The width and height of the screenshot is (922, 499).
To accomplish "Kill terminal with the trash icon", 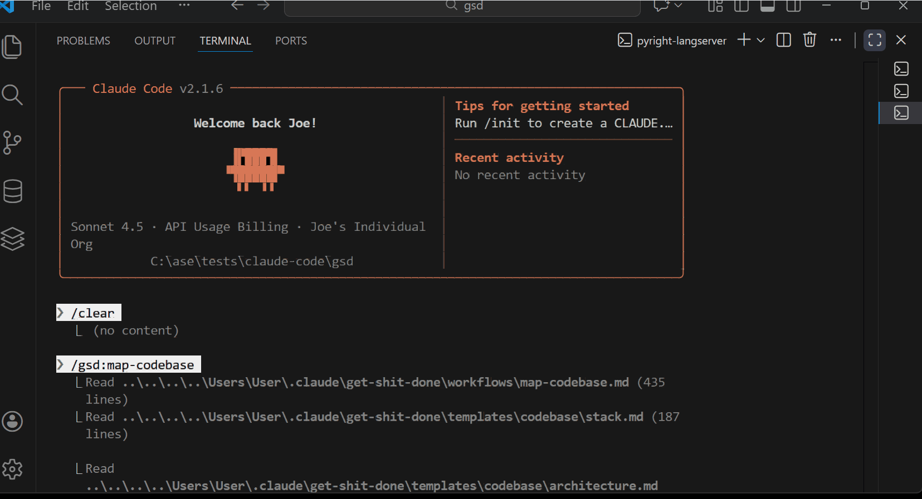I will (x=809, y=40).
